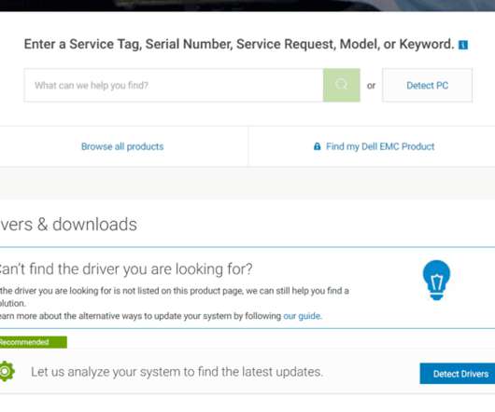This screenshot has width=495, height=412.
Task: Click the info icon beside Keyword heading
Action: (463, 45)
